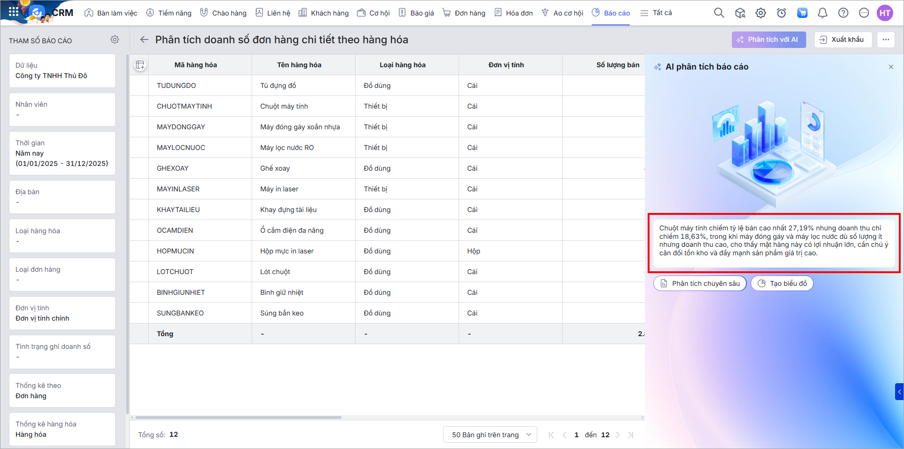Close the AI phân tích báo cáo panel
Screen dimensions: 904x449
coord(891,67)
